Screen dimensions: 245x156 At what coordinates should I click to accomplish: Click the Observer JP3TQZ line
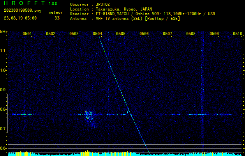[x=90, y=4]
